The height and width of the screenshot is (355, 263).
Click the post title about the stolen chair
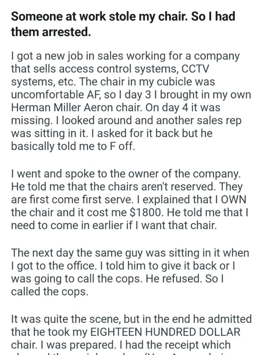[123, 24]
